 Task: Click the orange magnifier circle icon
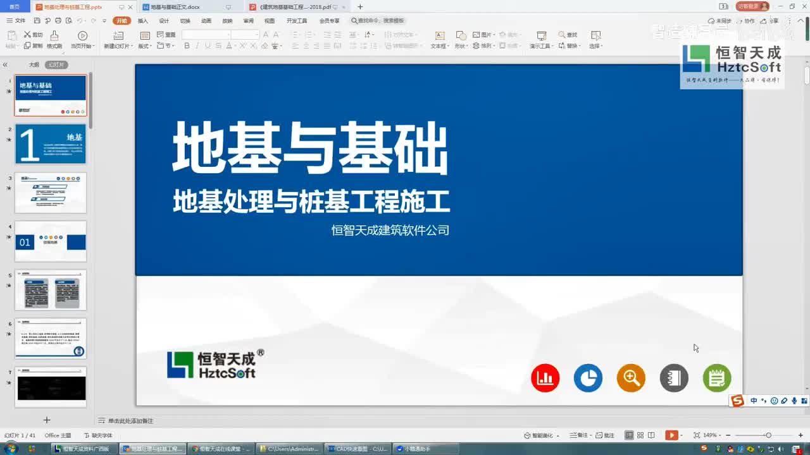[631, 378]
